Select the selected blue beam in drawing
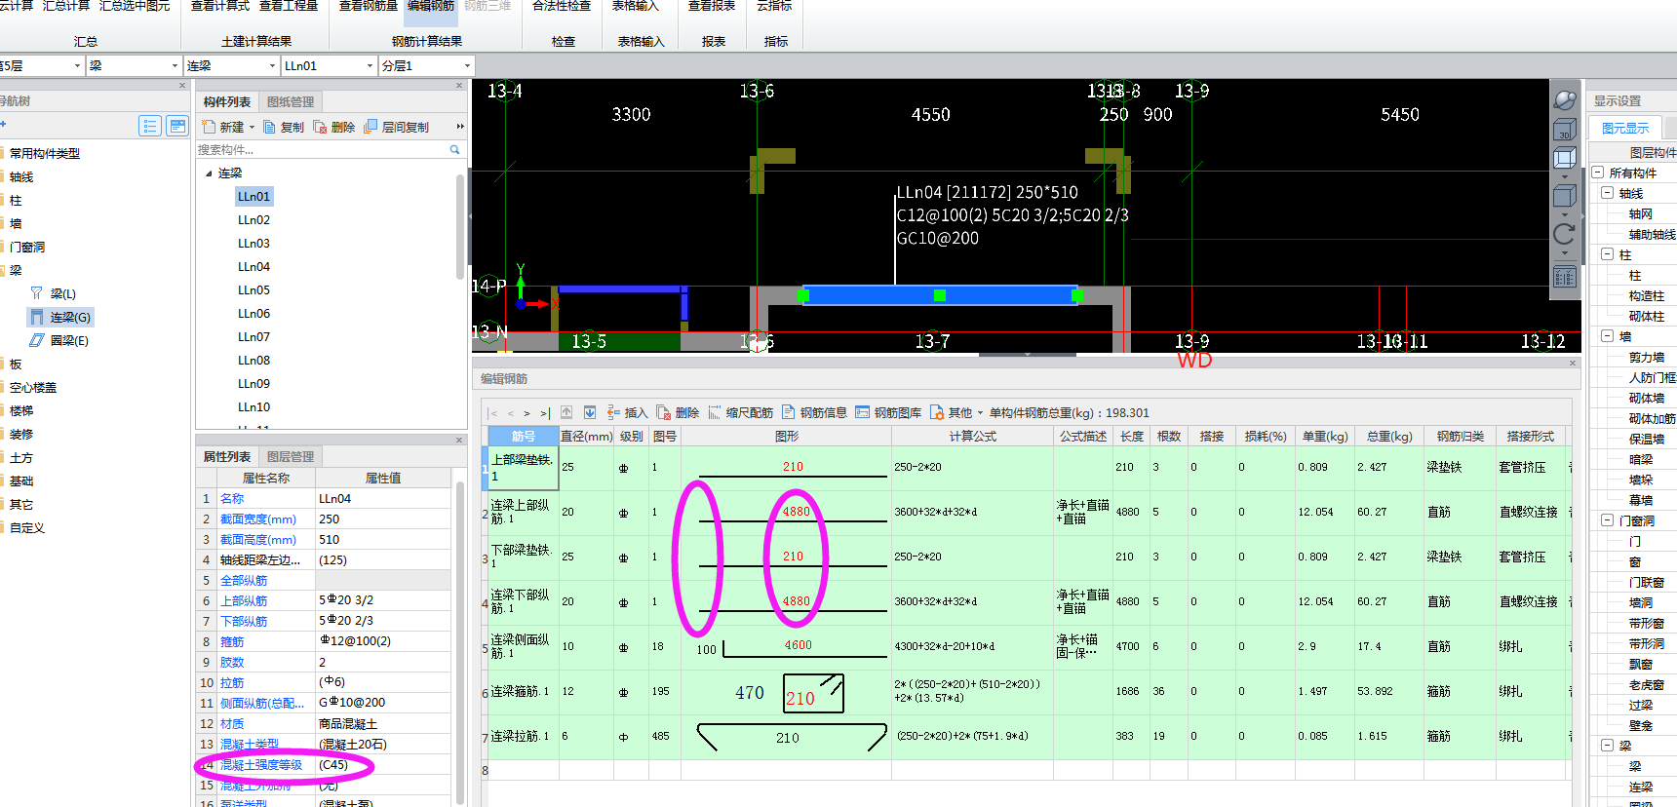 [940, 294]
